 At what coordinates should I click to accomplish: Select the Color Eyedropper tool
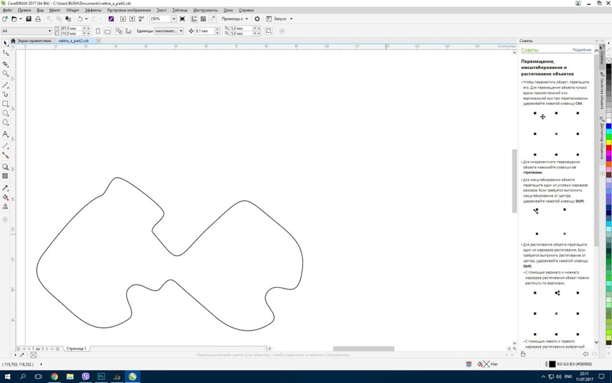pos(5,188)
